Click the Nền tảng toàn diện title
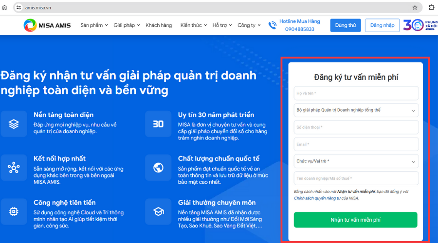Viewport: 438px width, 243px height. tap(63, 115)
